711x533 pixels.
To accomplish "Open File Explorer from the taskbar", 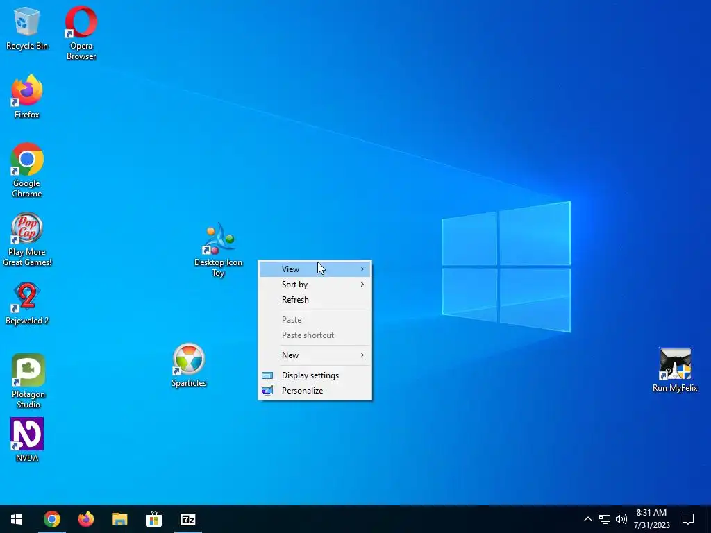I will [x=119, y=519].
